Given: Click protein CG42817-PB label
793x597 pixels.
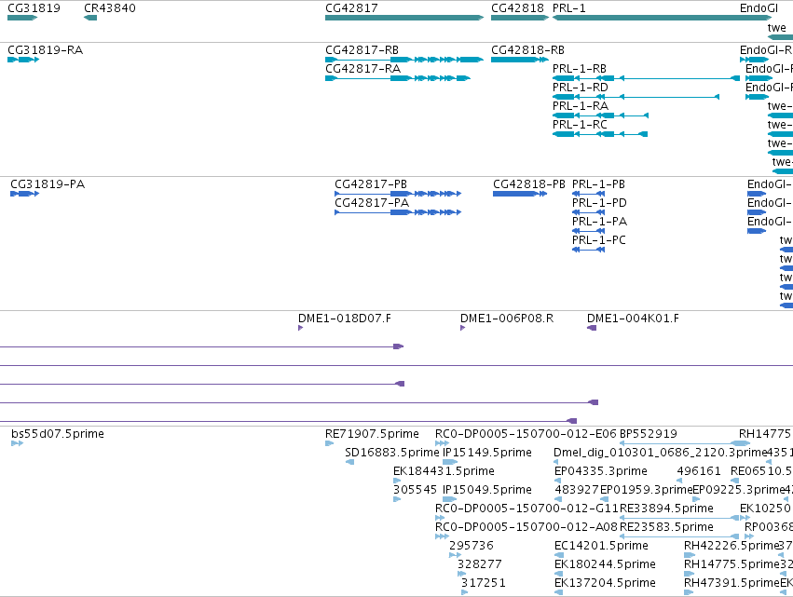Looking at the screenshot, I should [371, 184].
